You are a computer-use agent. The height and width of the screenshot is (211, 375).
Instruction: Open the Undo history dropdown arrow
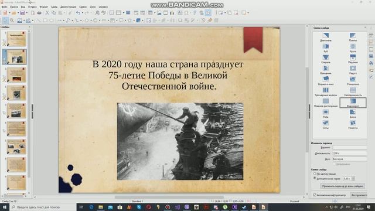[x=82, y=13]
